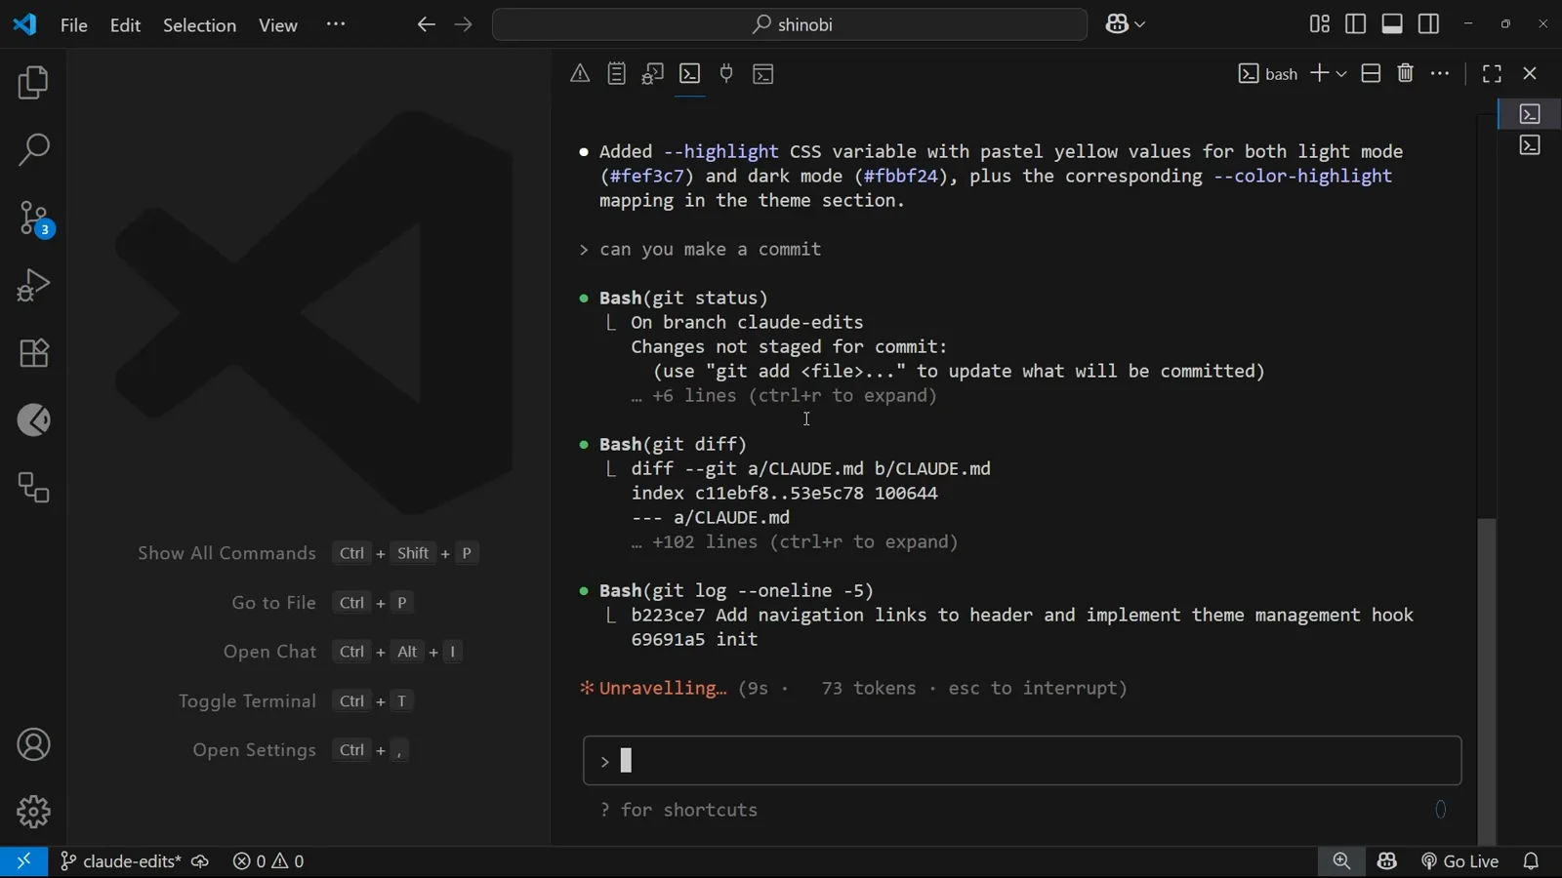Select the second terminal in terminal list

(1530, 145)
